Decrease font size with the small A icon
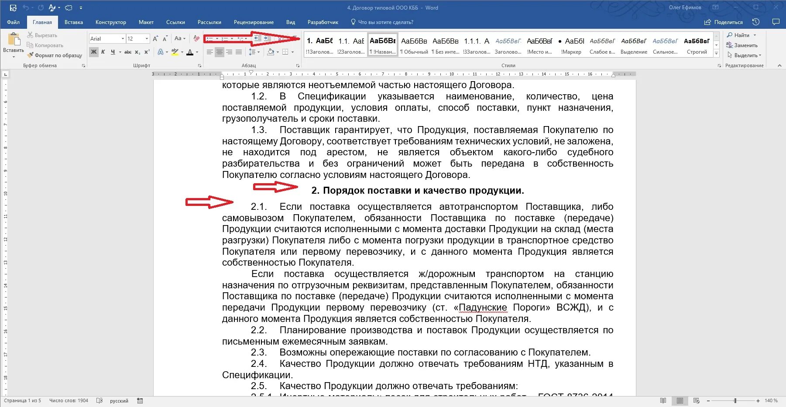The width and height of the screenshot is (786, 407). click(x=165, y=39)
